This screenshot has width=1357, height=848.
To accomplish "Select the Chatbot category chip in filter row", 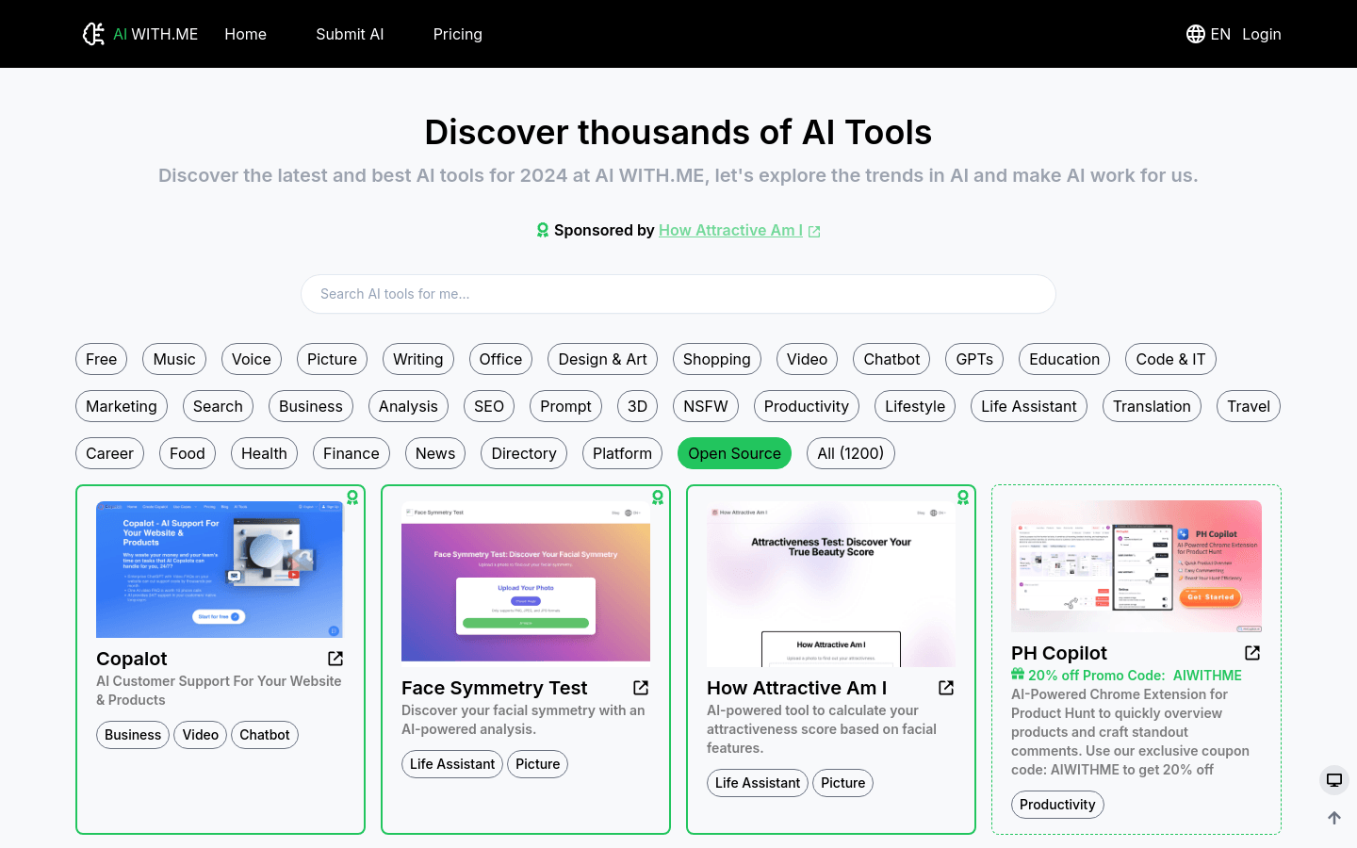I will (891, 359).
